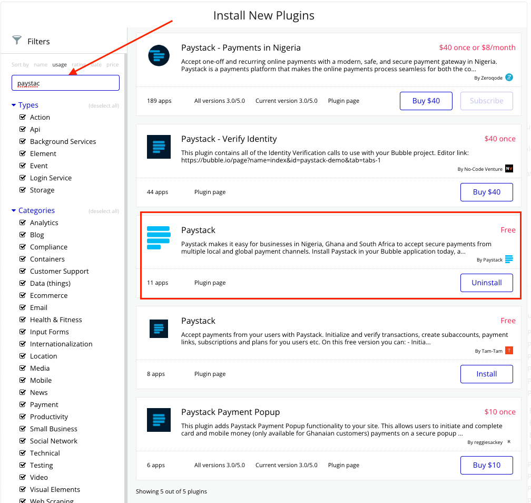Screen dimensions: 531x503
Task: Click the Filters funnel icon
Action: tap(16, 41)
